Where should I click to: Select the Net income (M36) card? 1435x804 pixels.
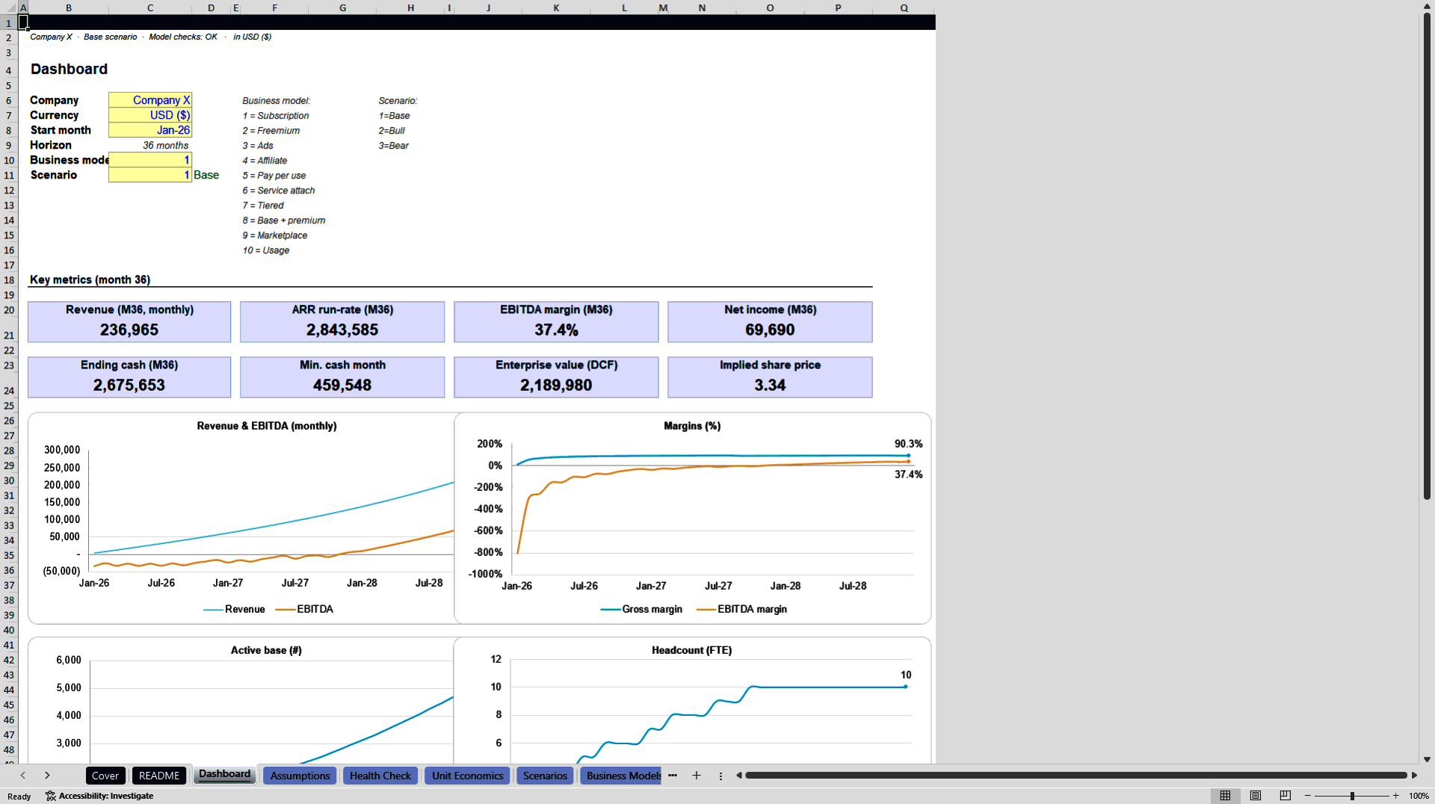pyautogui.click(x=770, y=321)
